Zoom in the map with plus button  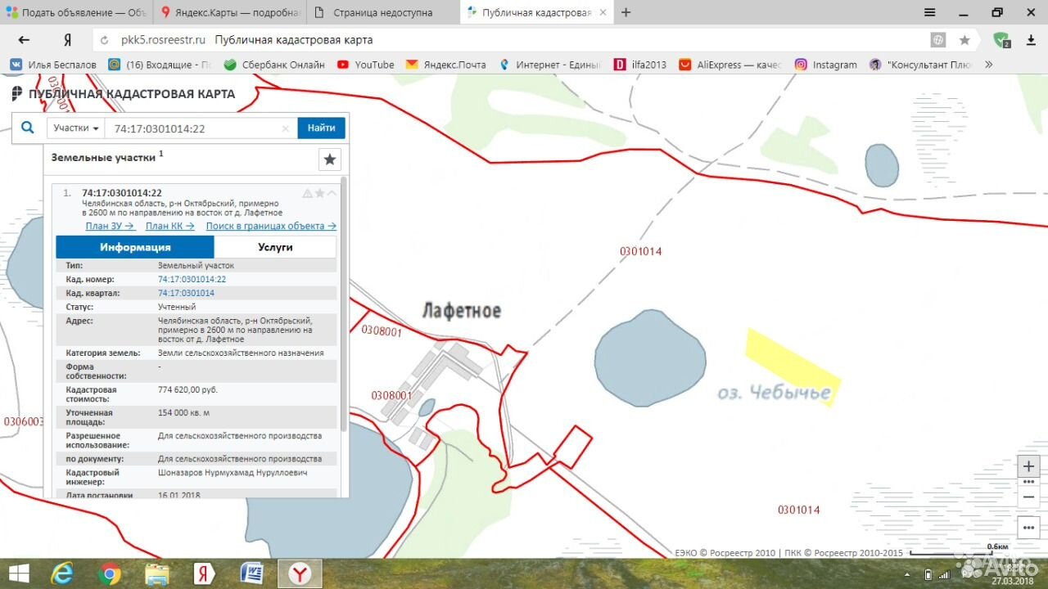tap(1028, 467)
